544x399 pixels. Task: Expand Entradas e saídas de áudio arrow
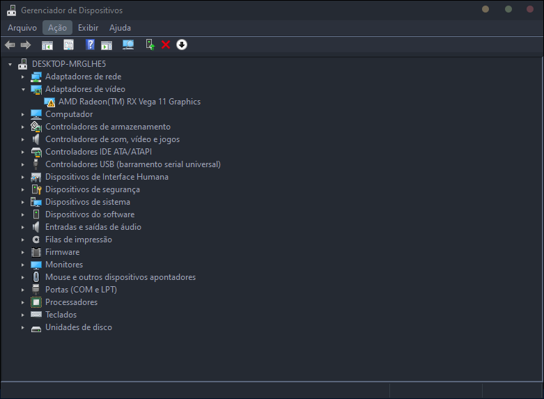click(23, 227)
